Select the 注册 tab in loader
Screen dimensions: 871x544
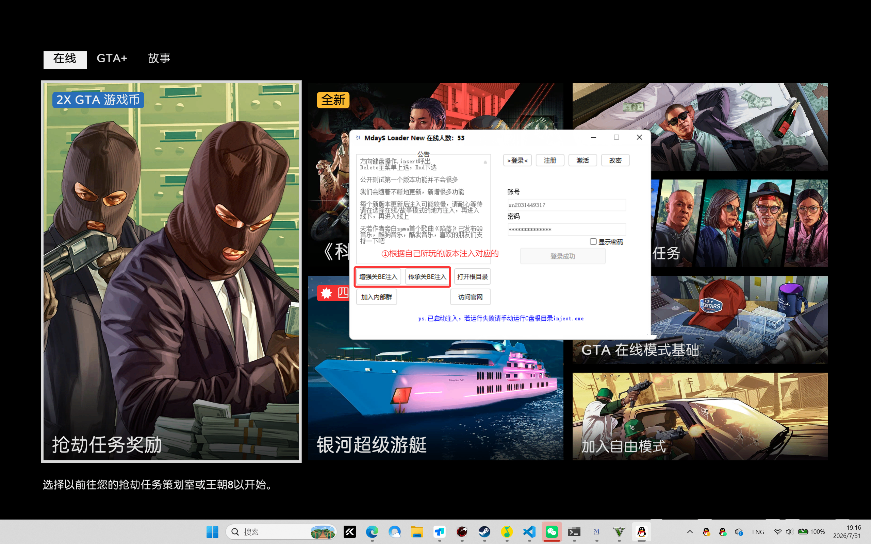(x=550, y=160)
